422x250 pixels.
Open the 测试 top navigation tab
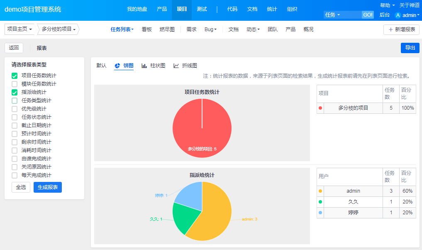[202, 9]
